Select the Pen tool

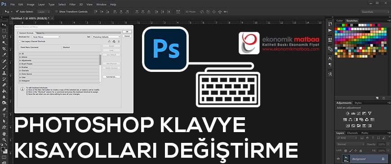[4, 109]
